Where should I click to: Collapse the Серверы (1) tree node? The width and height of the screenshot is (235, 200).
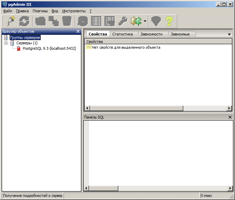[6, 43]
